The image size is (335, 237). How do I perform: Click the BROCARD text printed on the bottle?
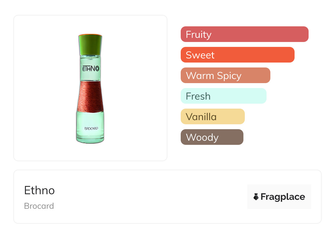[91, 128]
